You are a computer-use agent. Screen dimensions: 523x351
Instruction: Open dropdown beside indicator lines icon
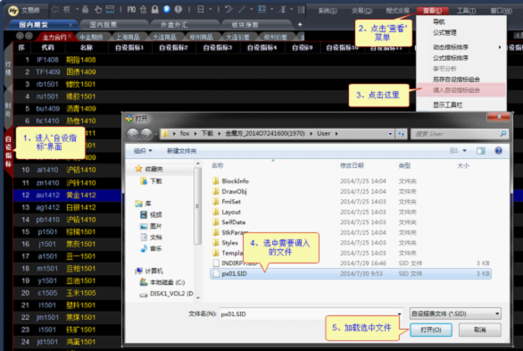coord(272,9)
